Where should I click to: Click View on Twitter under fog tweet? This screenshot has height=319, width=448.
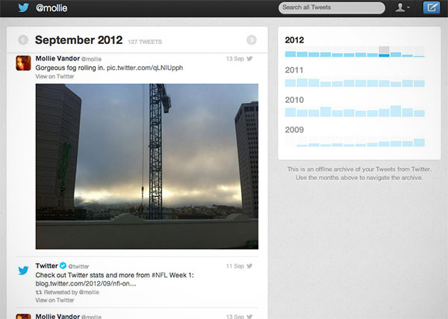[55, 77]
